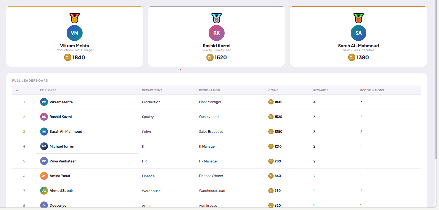
Task: Open the large RK avatar in the second-place card
Action: coord(217,33)
